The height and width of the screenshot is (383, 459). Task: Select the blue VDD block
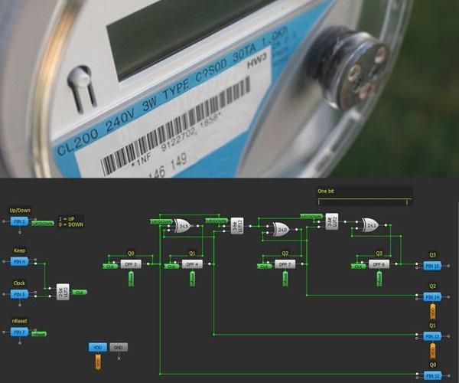pos(97,347)
